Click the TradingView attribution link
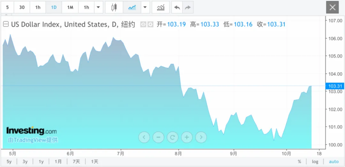This screenshot has width=345, height=167. point(33,140)
